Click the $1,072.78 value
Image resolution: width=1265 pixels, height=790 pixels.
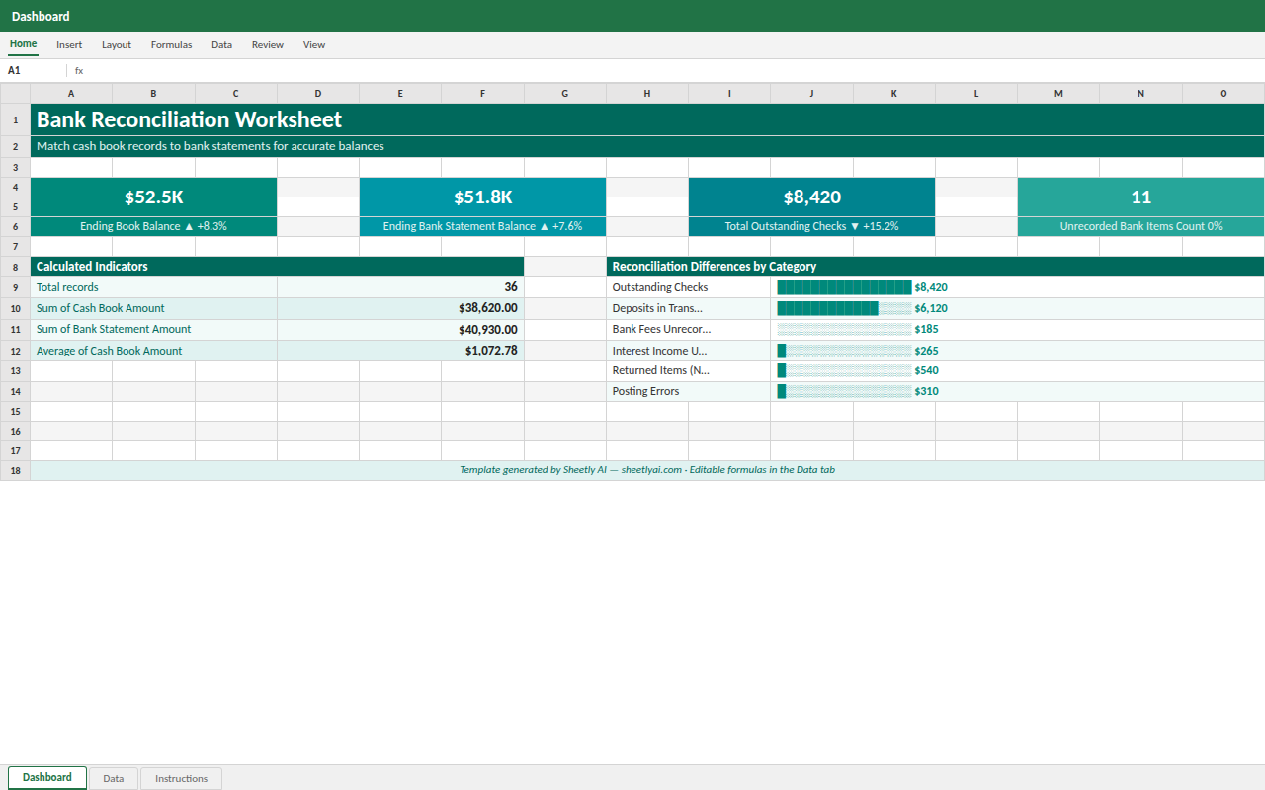pyautogui.click(x=400, y=351)
